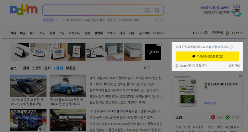Click the Daum D icon by 아이디 통합하기
Image resolution: width=248 pixels, height=132 pixels.
click(177, 66)
